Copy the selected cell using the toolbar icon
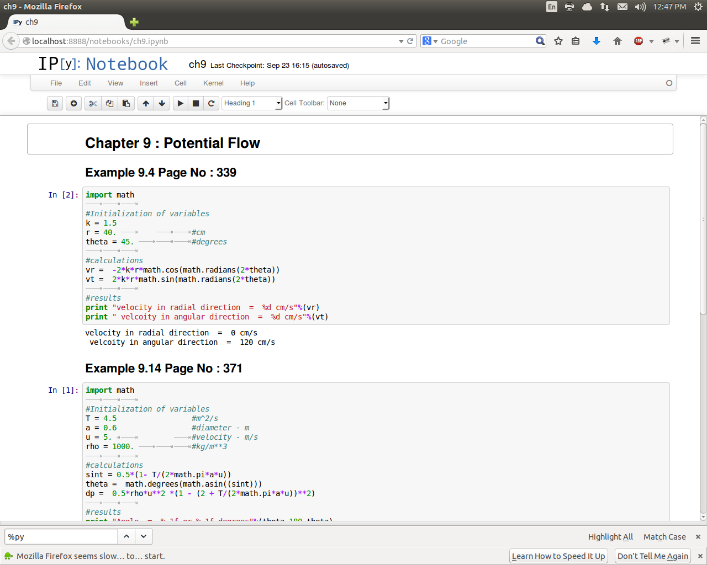 [109, 103]
